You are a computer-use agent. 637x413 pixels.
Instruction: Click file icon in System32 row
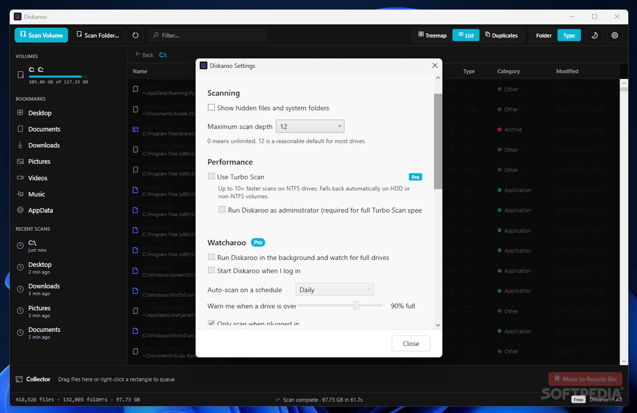[x=135, y=271]
